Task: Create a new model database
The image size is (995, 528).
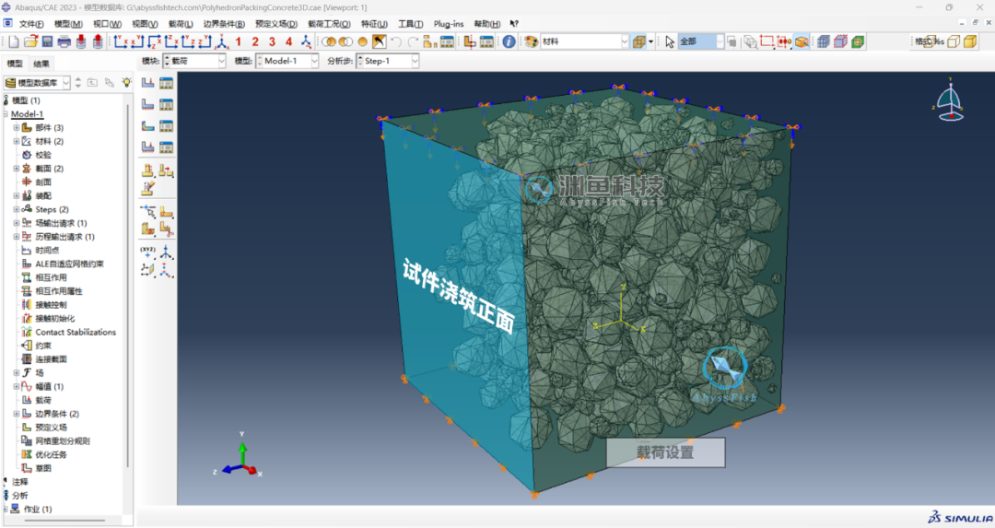Action: [13, 41]
